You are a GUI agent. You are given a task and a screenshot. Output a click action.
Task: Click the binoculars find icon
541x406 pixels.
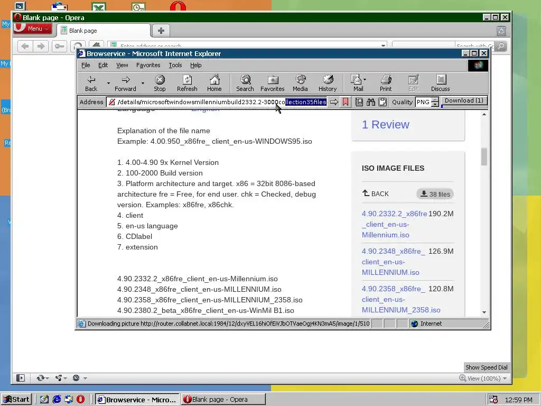click(371, 102)
